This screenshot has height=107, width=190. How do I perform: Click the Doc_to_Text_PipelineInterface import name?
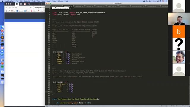click(91, 12)
